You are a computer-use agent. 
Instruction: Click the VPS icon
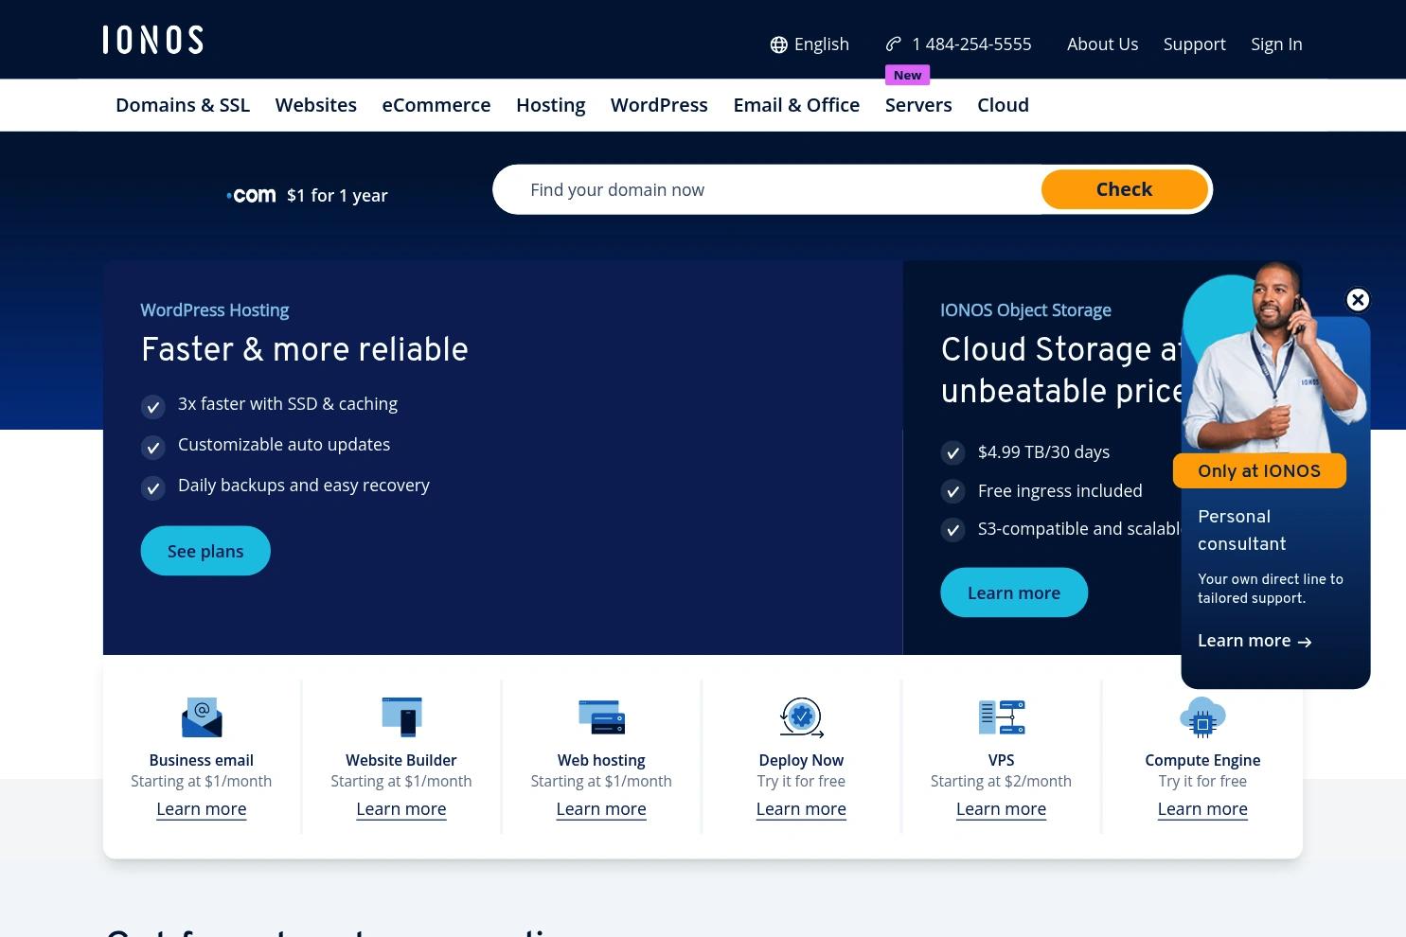[x=1001, y=717]
